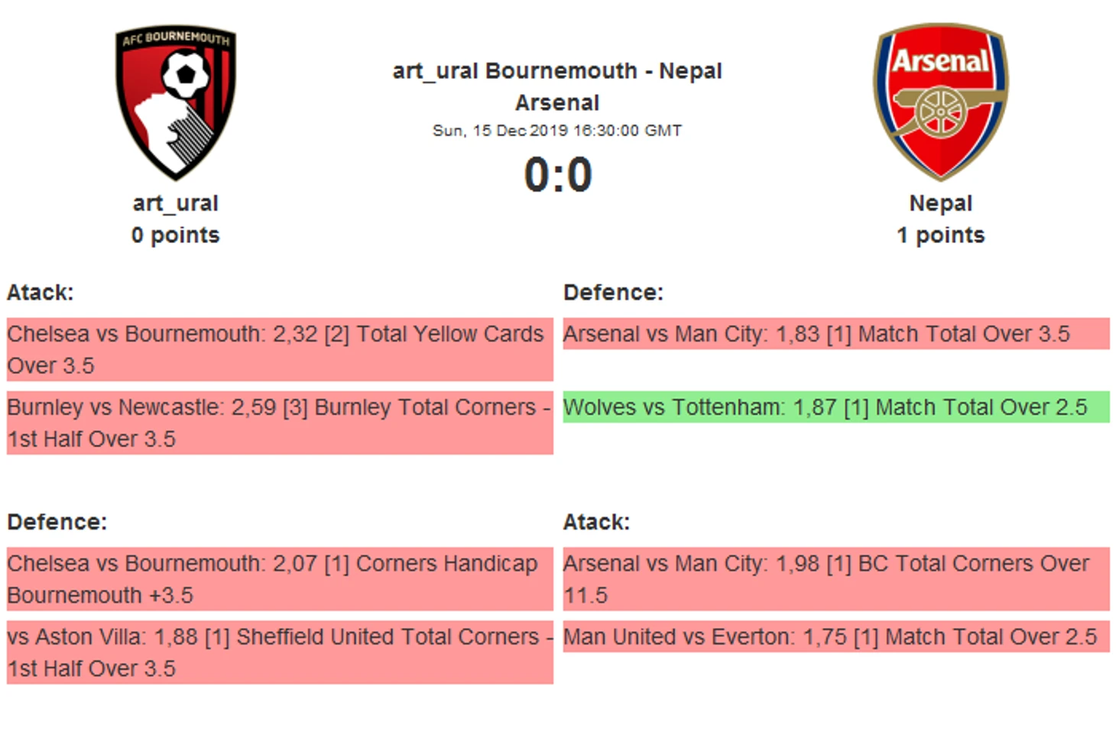Select Arsenal vs Man City Match Total Over 3.5

point(835,334)
